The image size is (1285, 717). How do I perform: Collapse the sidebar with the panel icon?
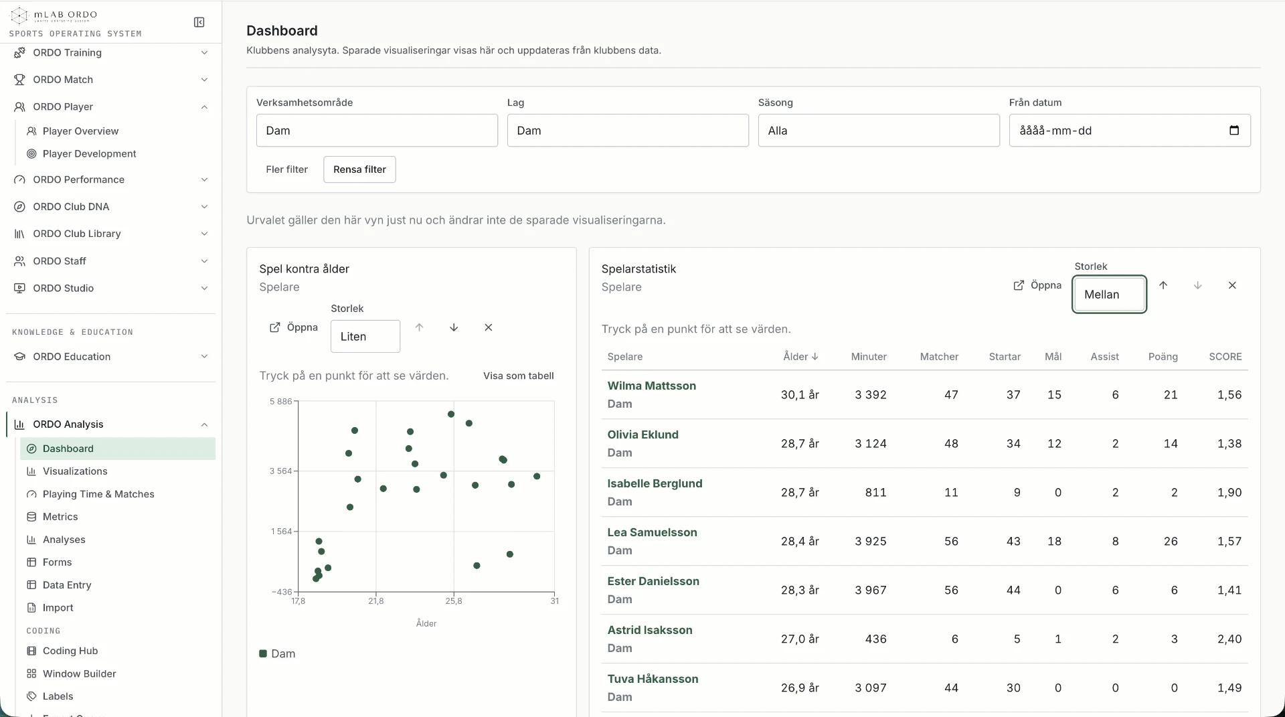(199, 22)
